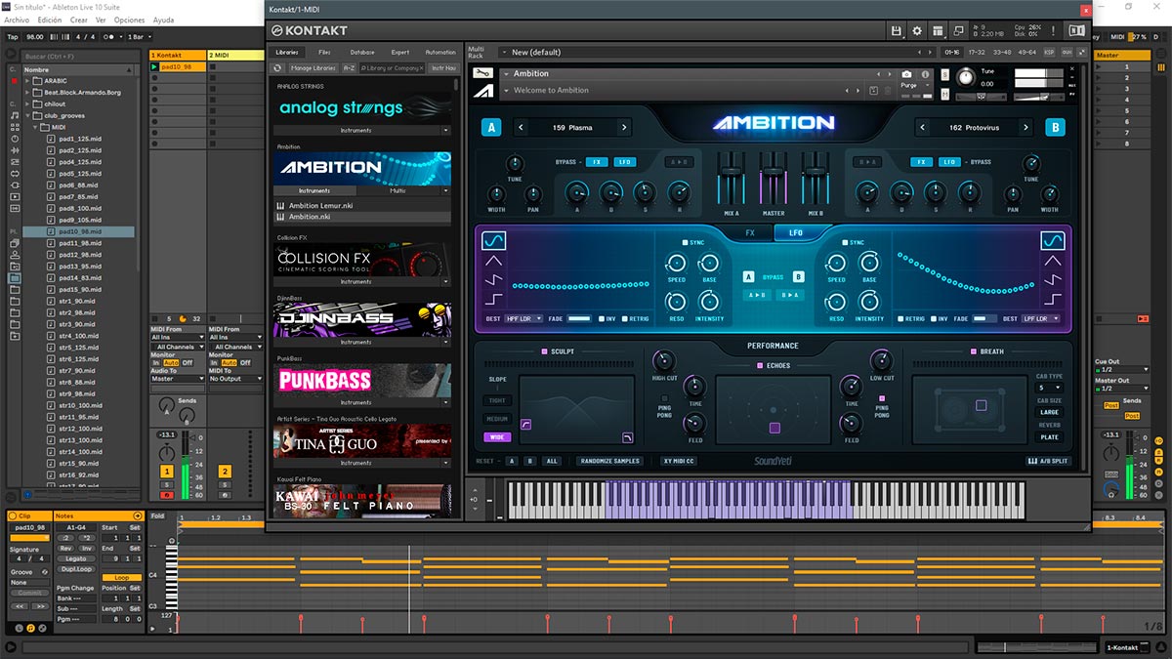Toggle layer B button next to 162 Protovirus
This screenshot has width=1172, height=659.
point(1054,128)
